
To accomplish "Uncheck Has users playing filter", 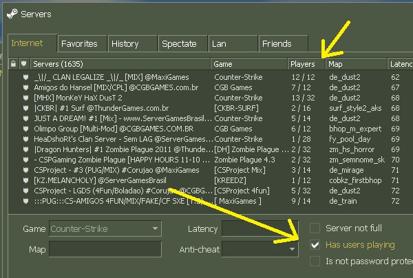I will point(315,245).
